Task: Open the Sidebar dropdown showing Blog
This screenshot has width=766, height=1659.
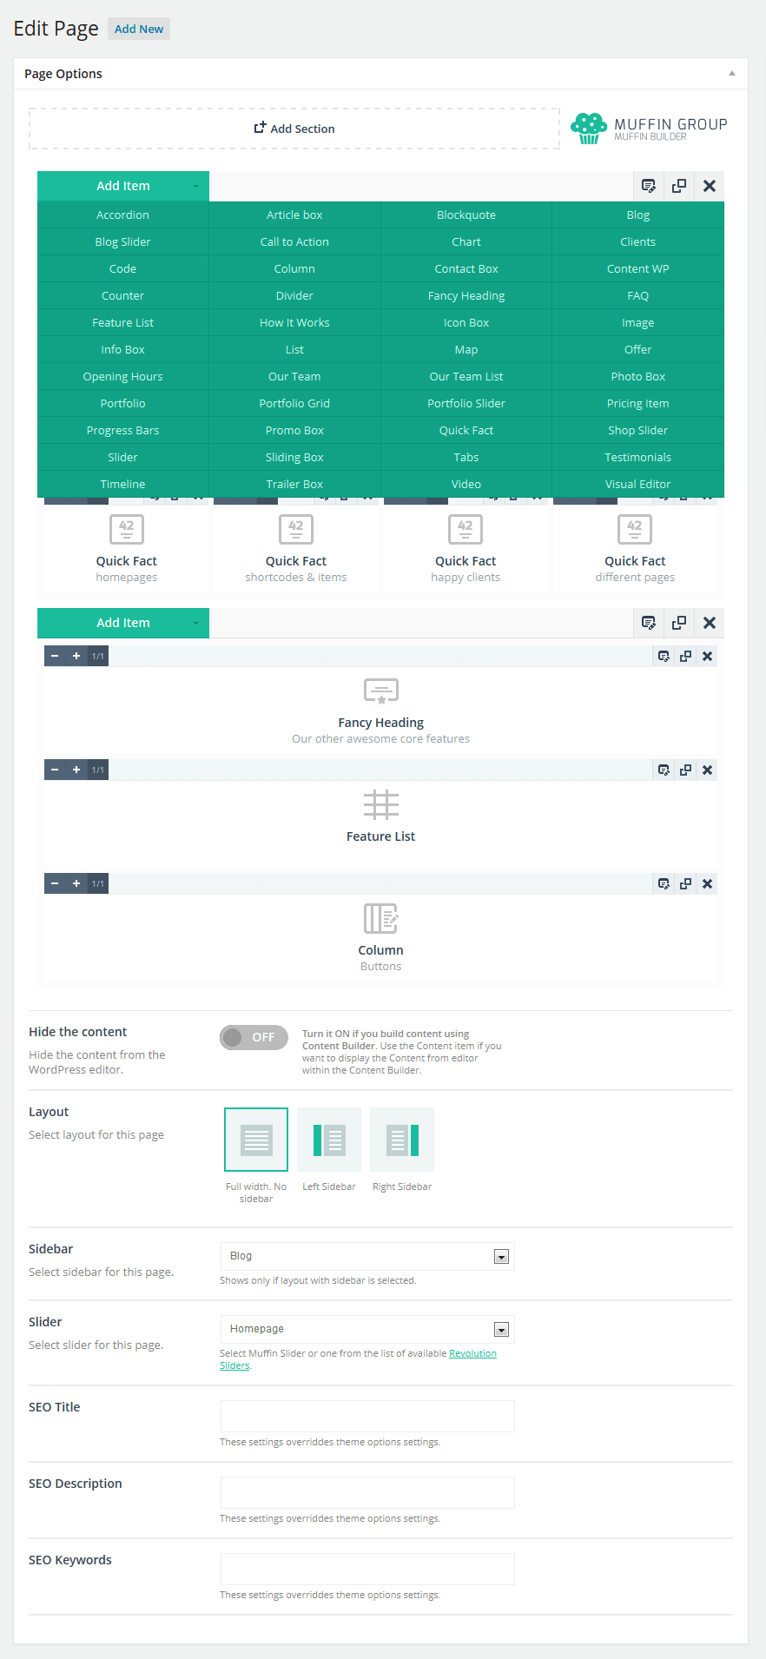Action: tap(367, 1256)
